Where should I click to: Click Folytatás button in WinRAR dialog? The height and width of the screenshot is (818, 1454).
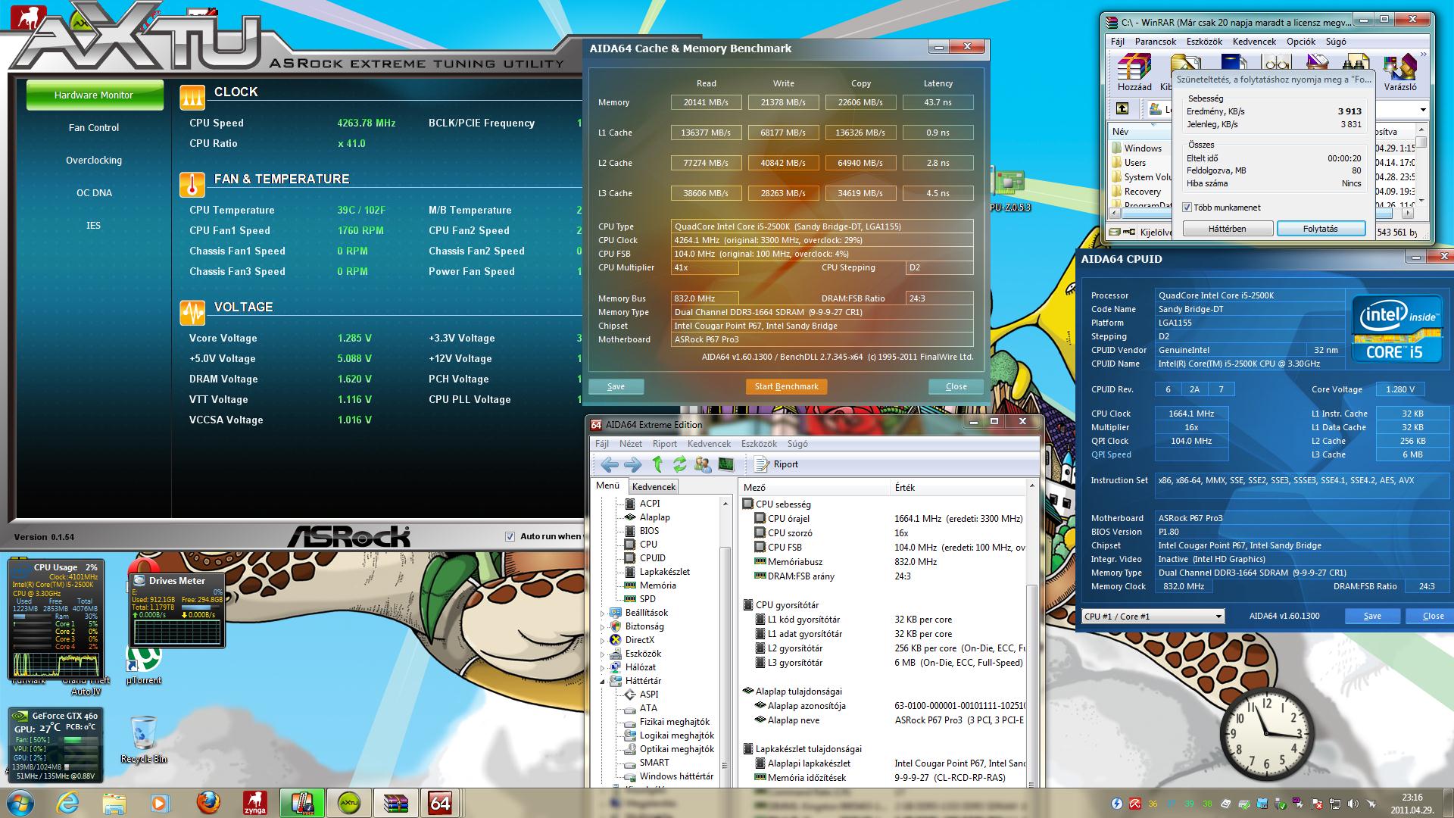(1320, 229)
